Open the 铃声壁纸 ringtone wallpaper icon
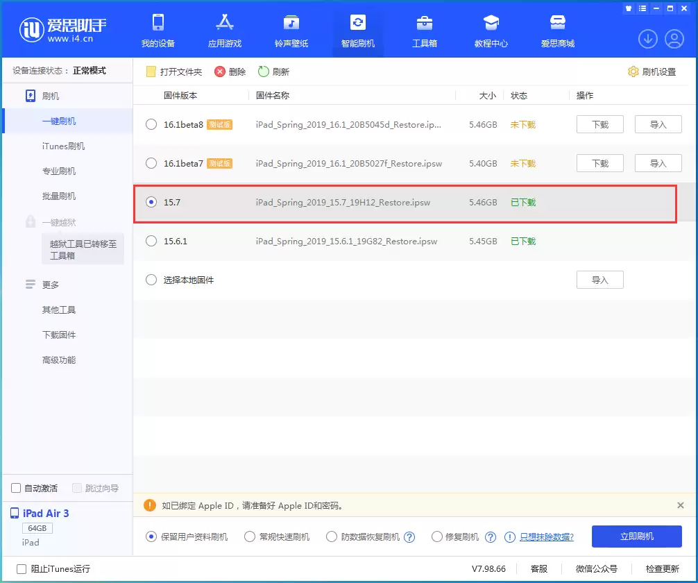 [x=291, y=22]
